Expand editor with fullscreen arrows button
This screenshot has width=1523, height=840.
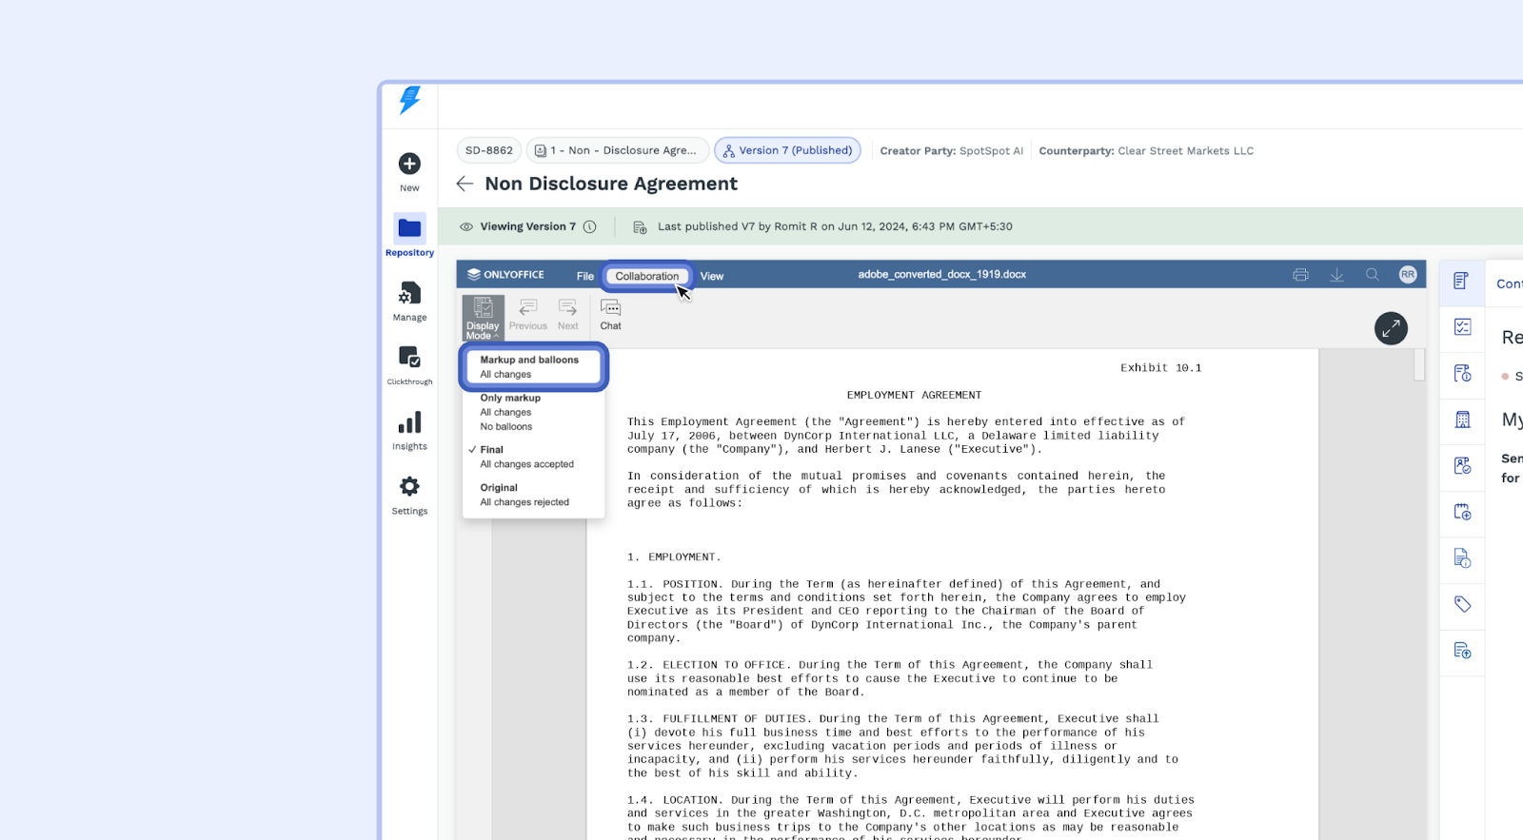click(x=1391, y=328)
